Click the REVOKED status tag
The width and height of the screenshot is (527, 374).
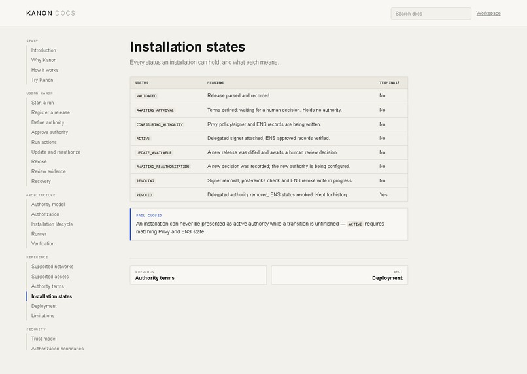coord(144,195)
